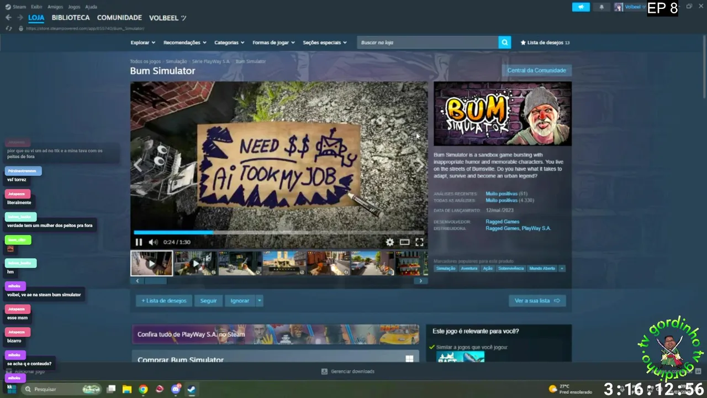The width and height of the screenshot is (707, 398).
Task: Select the first trailer video thumbnail
Action: [151, 263]
